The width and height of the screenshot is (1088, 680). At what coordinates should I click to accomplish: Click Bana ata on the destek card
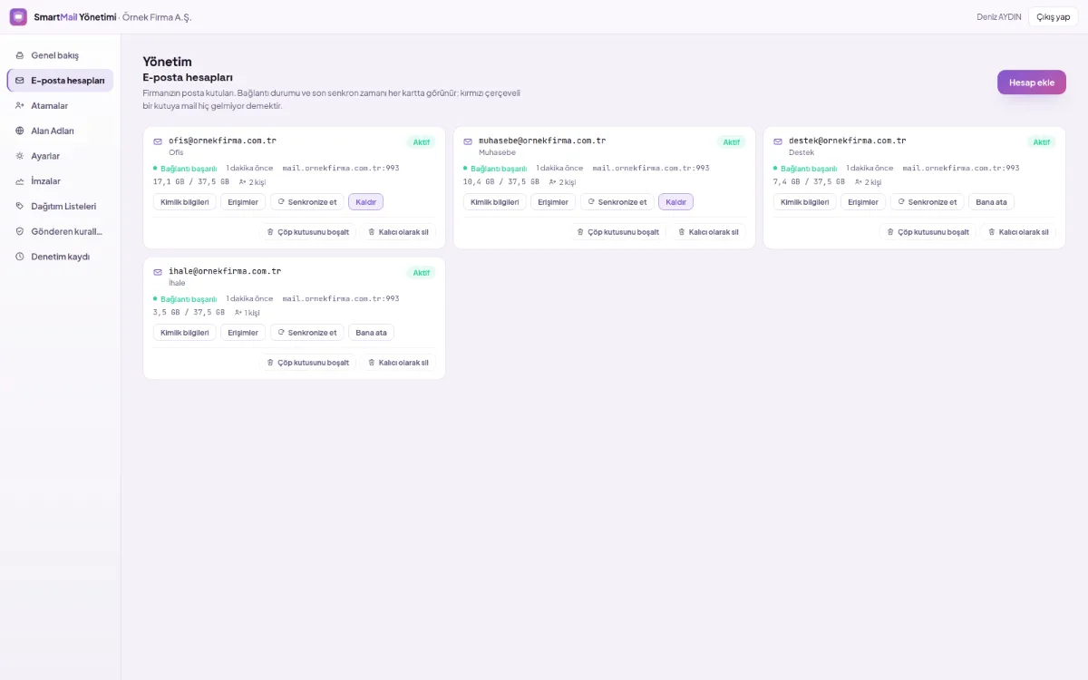click(x=991, y=202)
